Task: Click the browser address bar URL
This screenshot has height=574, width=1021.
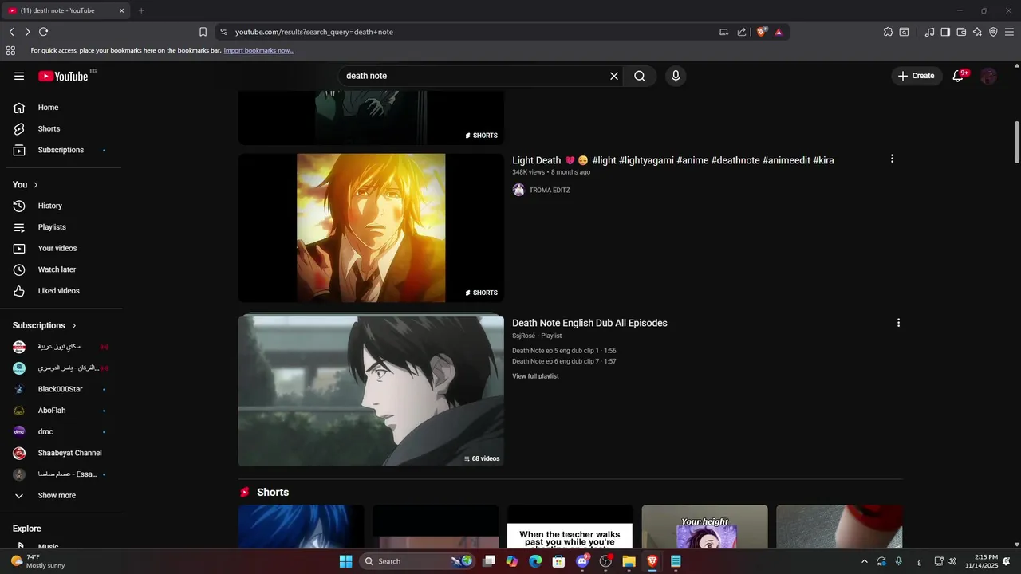Action: pyautogui.click(x=313, y=32)
